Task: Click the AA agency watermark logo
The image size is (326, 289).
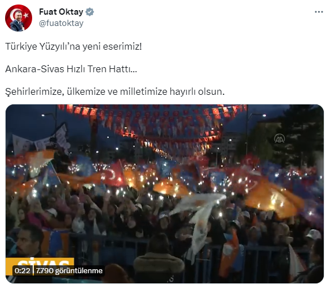Action: click(279, 138)
